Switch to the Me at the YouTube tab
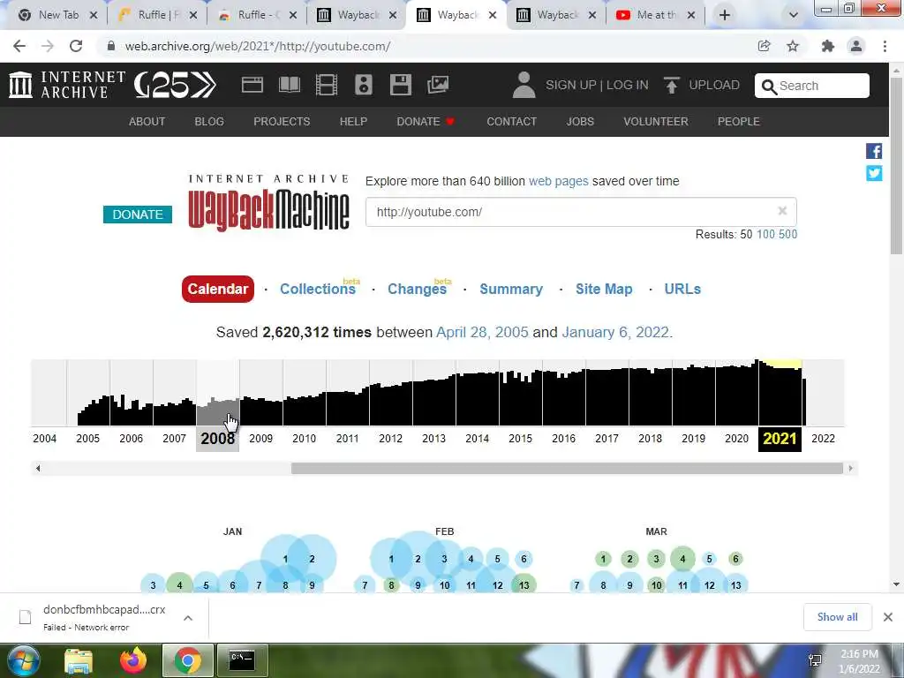Screen dimensions: 904x678 (656, 15)
